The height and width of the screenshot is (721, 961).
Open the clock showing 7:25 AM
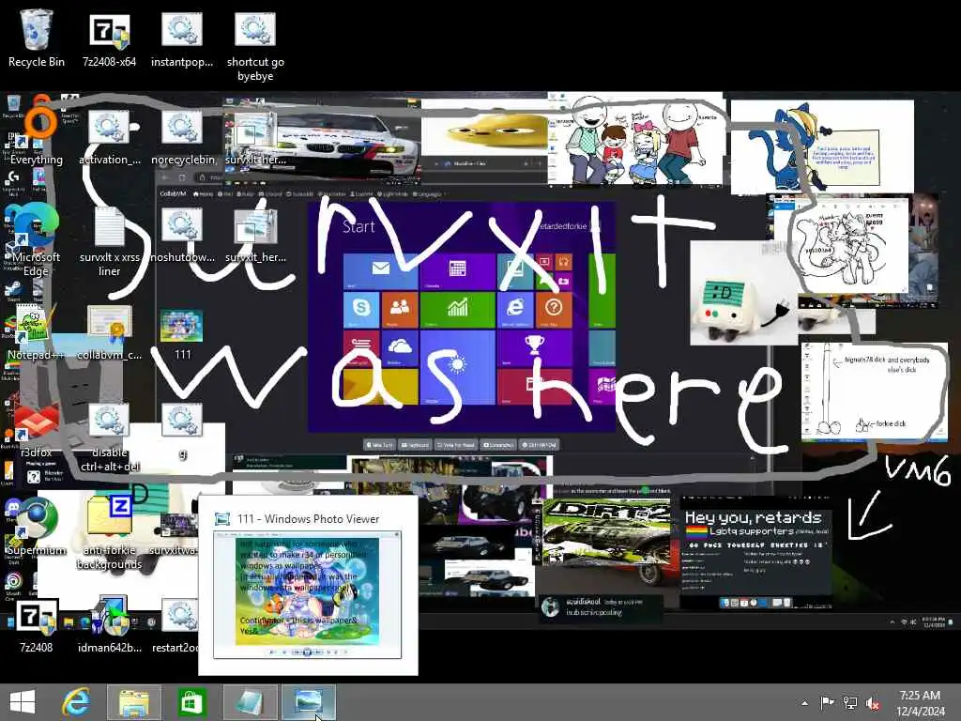coord(920,703)
